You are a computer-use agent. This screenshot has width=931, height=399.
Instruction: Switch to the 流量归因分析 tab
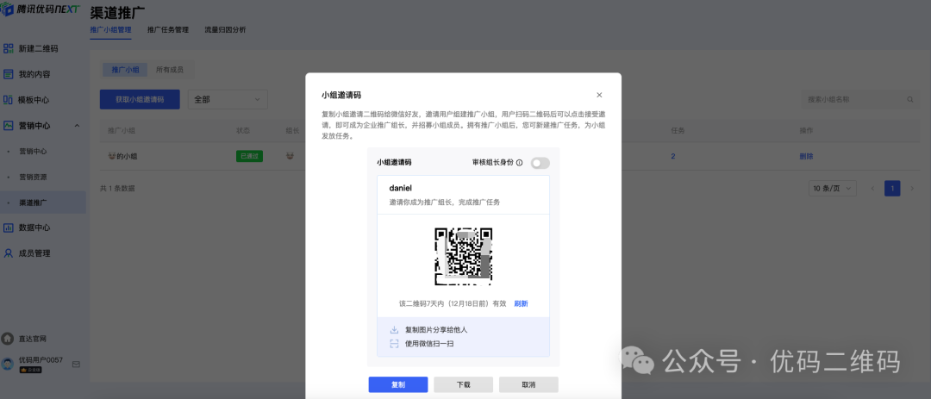click(225, 29)
